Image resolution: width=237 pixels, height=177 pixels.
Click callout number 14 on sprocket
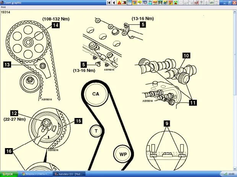point(55,25)
